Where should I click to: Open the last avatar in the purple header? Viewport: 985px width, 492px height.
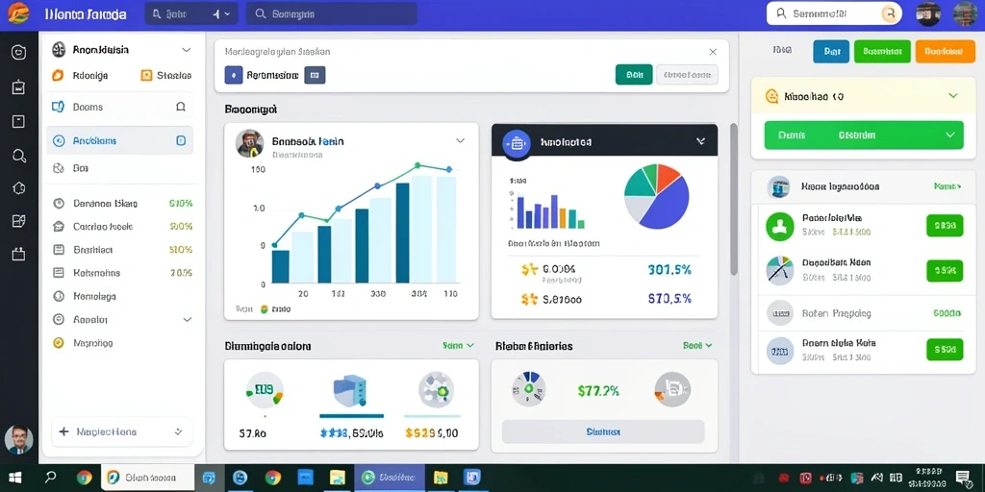[964, 13]
